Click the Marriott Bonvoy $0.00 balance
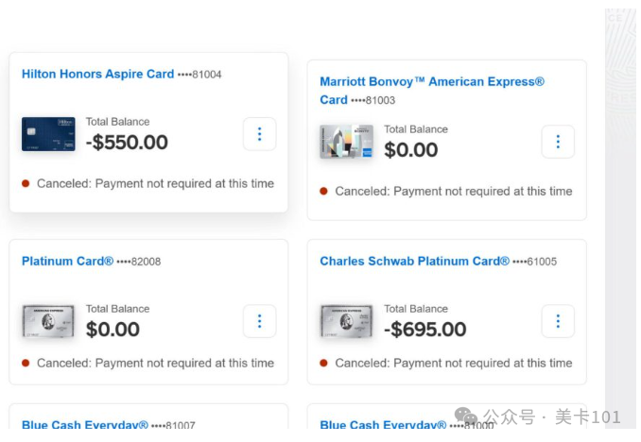The width and height of the screenshot is (641, 442). click(410, 150)
